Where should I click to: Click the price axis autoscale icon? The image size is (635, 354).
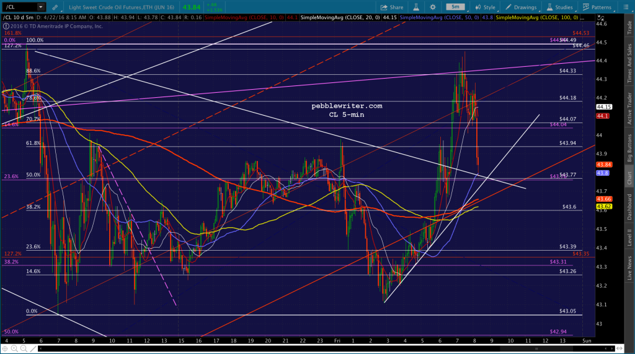600,18
